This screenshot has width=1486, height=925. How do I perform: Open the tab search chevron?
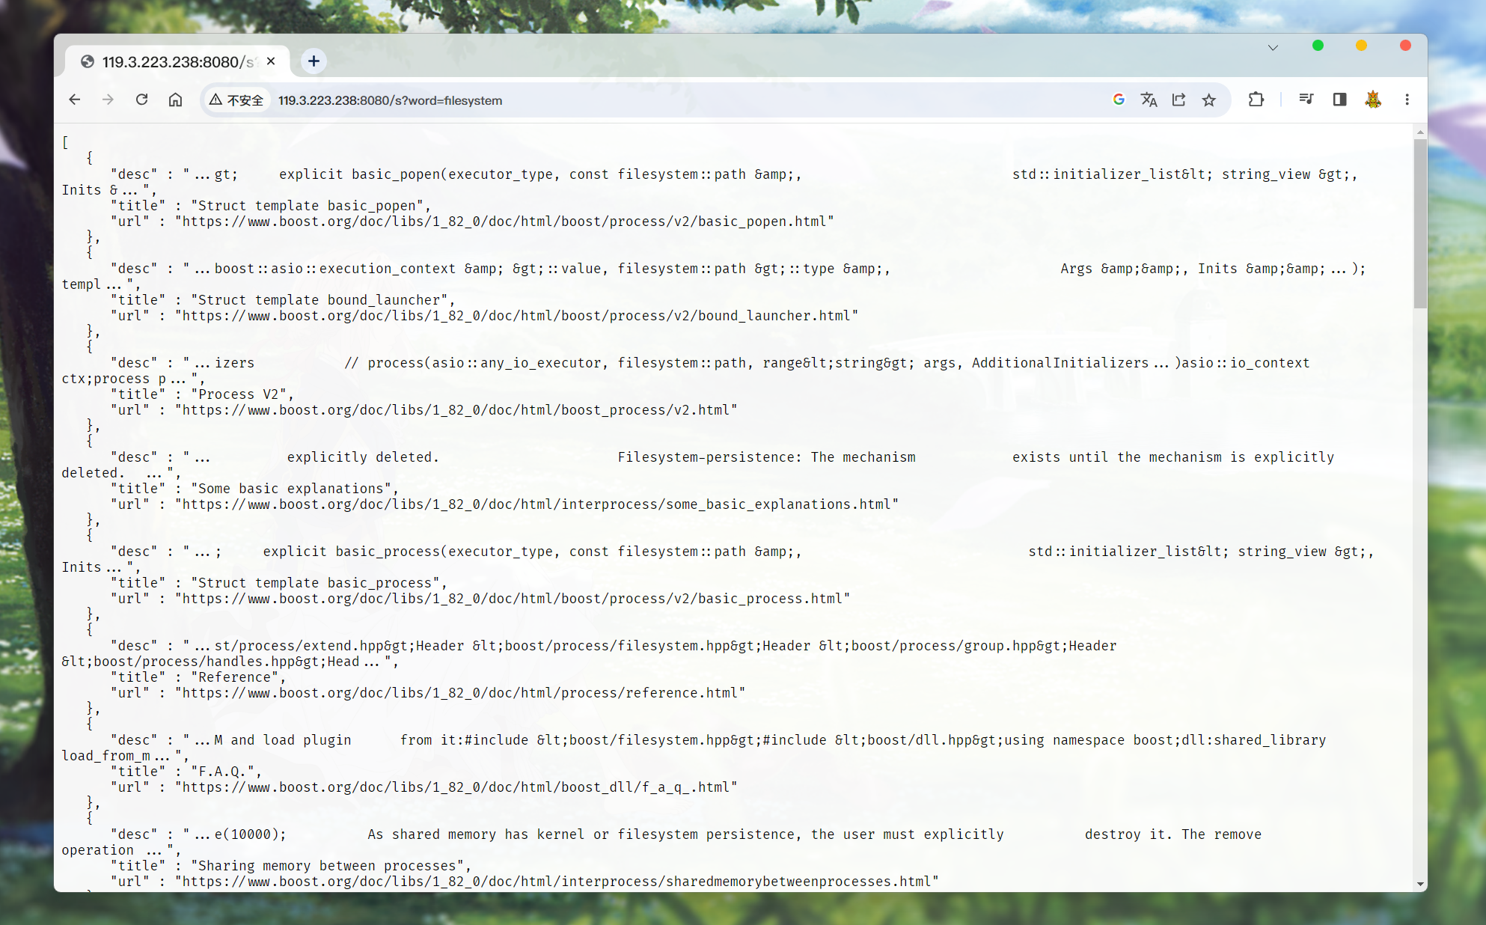[x=1273, y=46]
